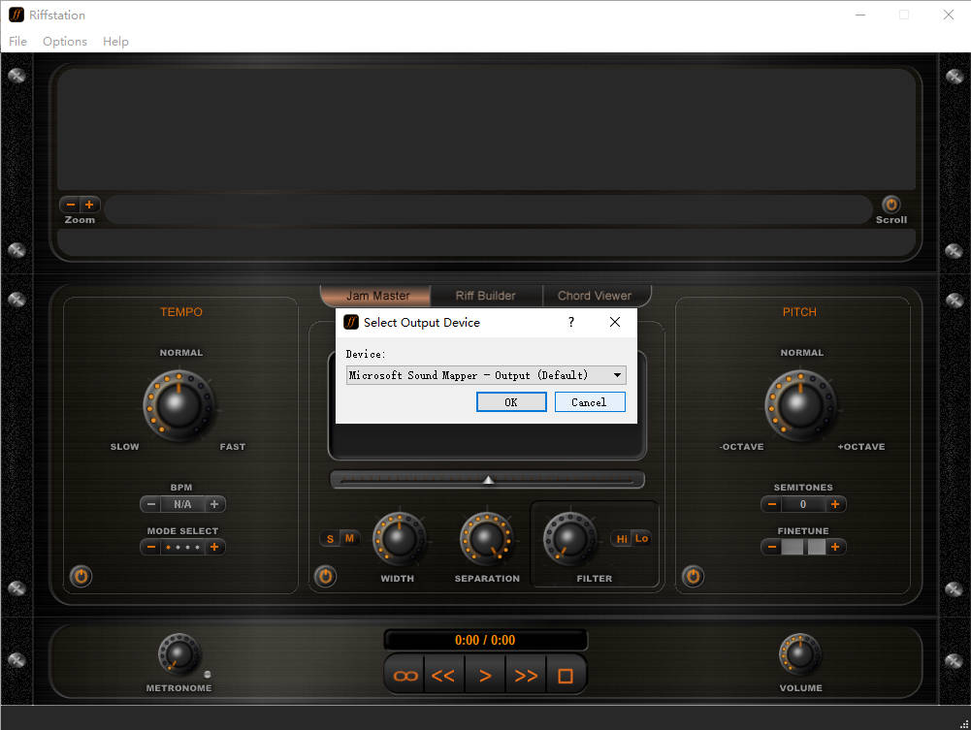This screenshot has height=730, width=971.
Task: Click the Width knob
Action: 399,538
